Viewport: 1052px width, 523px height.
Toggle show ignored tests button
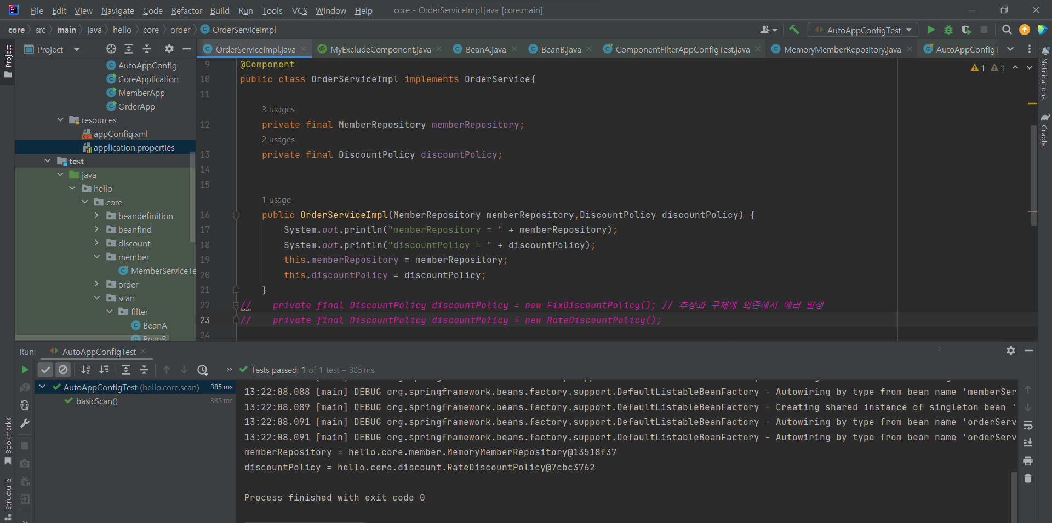63,370
